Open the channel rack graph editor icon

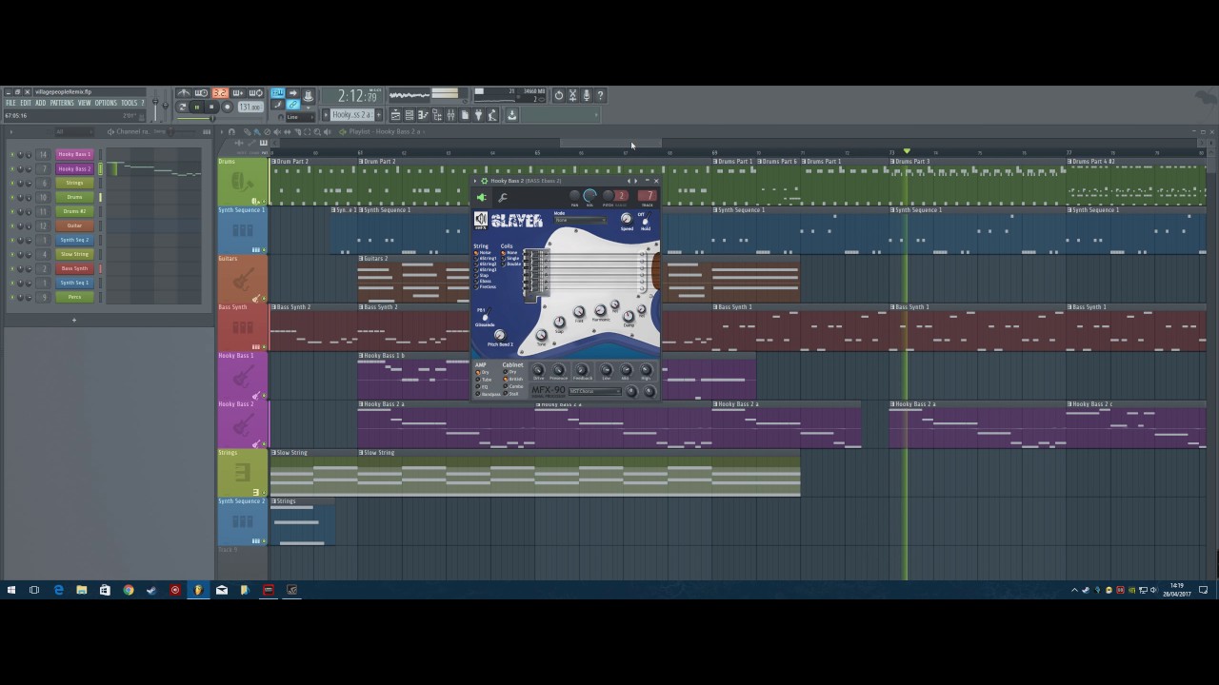click(x=207, y=131)
